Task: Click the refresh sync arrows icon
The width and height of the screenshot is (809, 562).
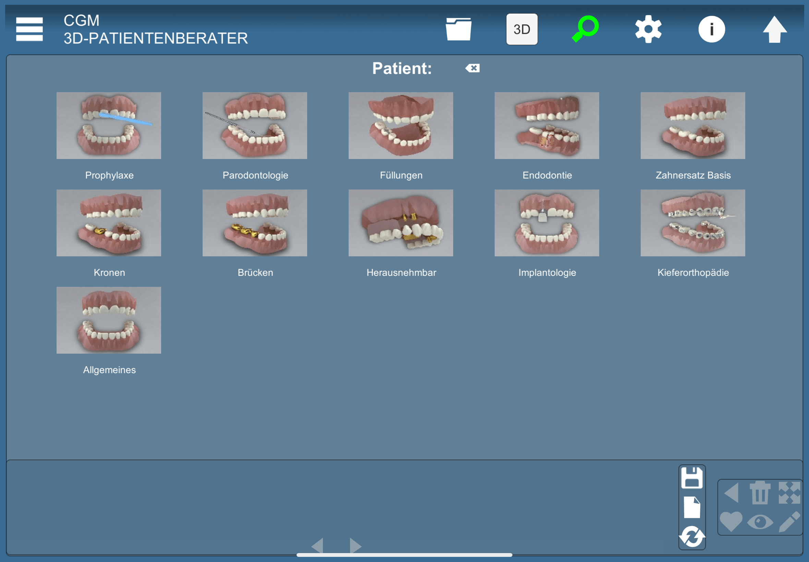Action: [692, 537]
